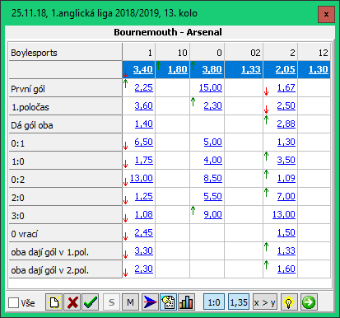340x318 pixels.
Task: Click První gól odds 15,00
Action: point(211,87)
